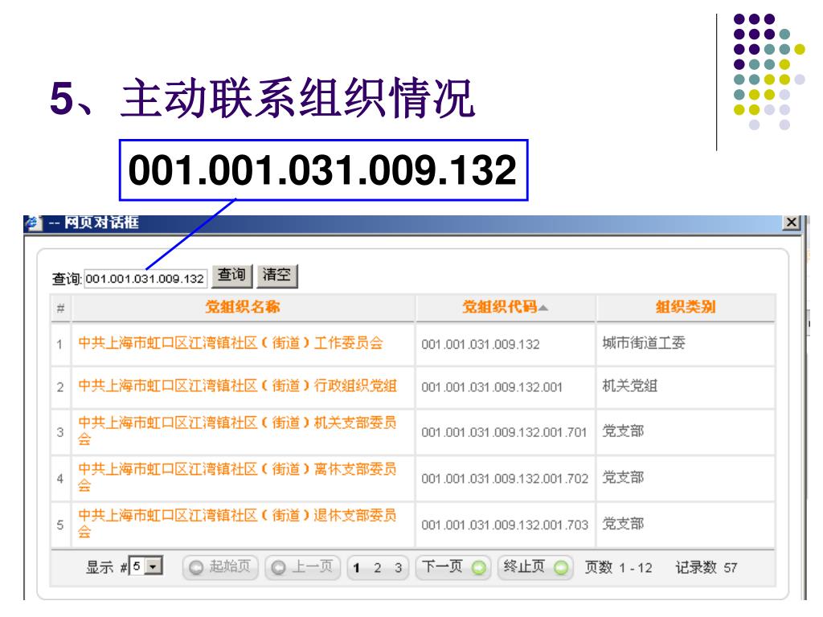Click the green icon on 下一页
823x617 pixels.
(479, 568)
